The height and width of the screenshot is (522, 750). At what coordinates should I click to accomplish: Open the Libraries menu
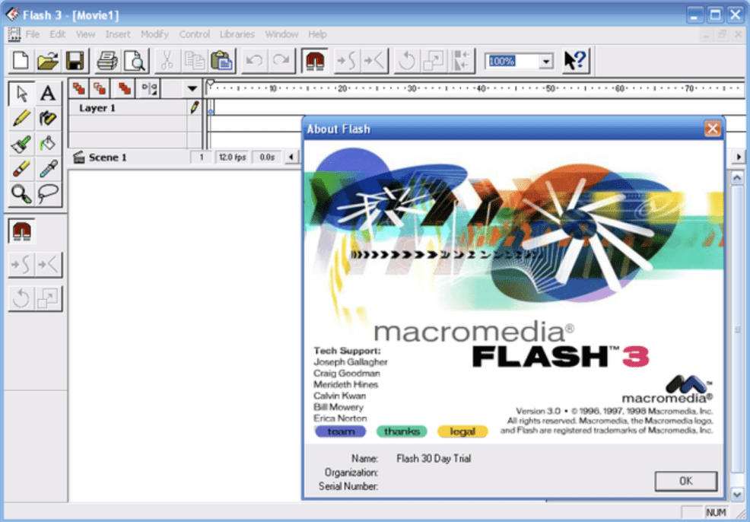coord(237,34)
